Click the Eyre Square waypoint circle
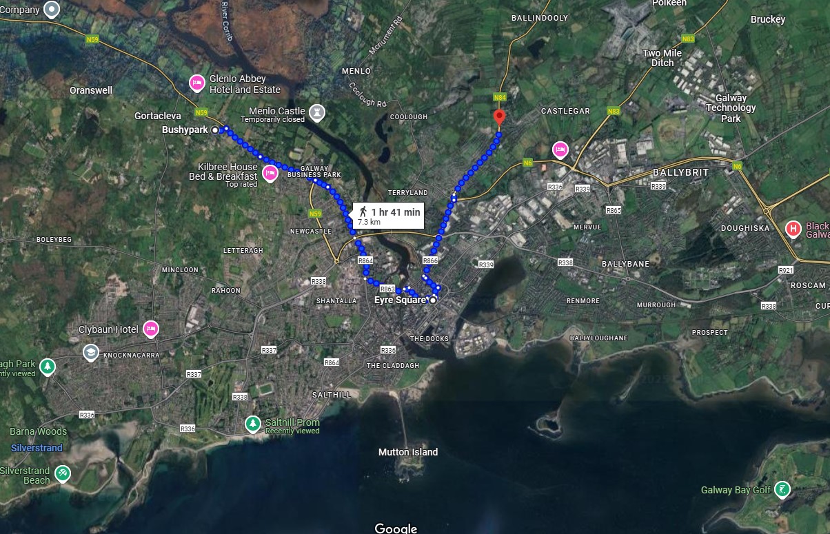This screenshot has height=534, width=830. point(433,300)
